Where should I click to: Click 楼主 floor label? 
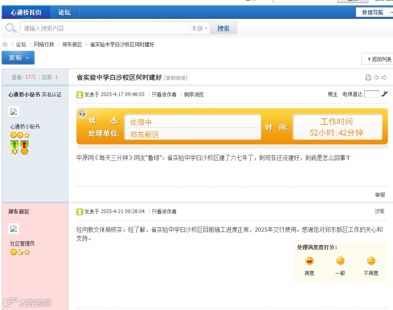pyautogui.click(x=333, y=94)
